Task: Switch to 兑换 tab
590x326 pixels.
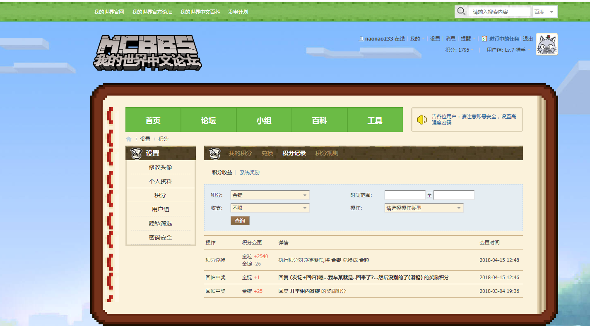Action: 267,153
